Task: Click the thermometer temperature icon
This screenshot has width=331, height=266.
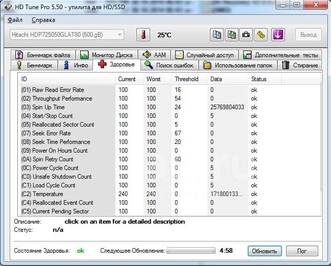Action: (x=144, y=35)
